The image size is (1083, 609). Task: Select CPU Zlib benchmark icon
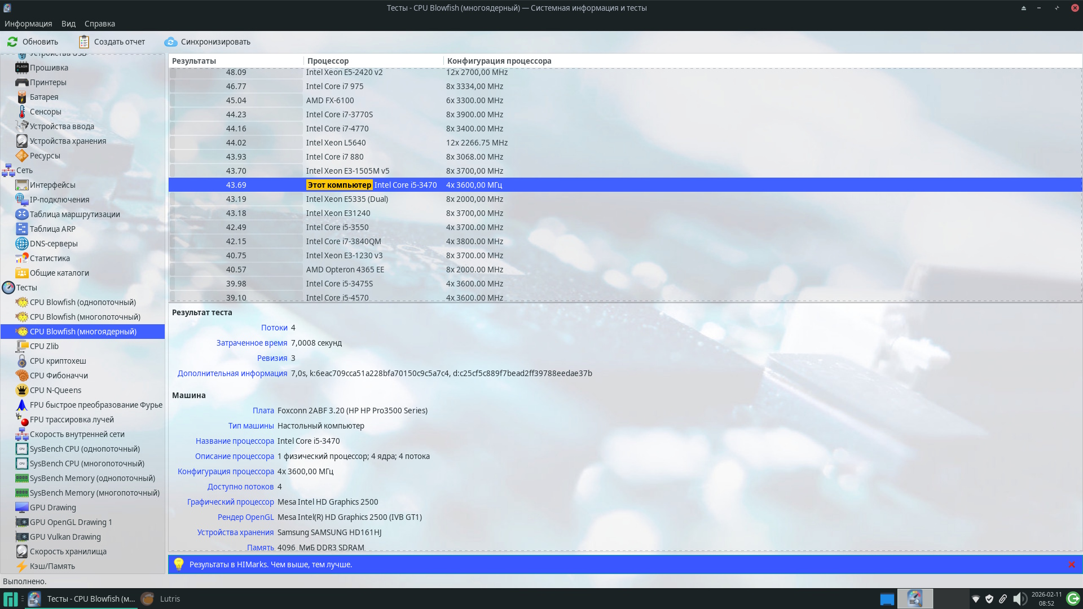click(x=22, y=346)
